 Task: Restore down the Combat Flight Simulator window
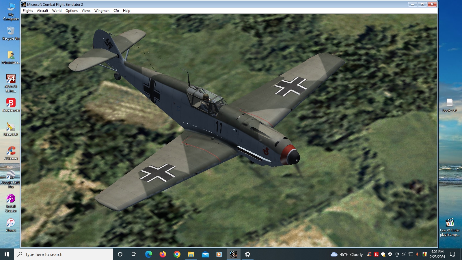422,4
